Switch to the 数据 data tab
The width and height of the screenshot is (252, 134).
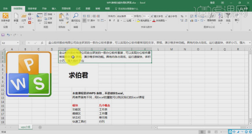(x=88, y=9)
